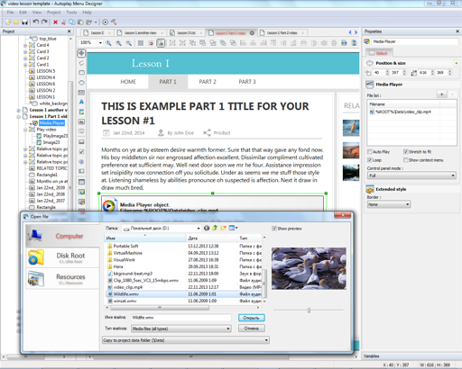Viewport: 462px width, 369px height.
Task: Select the move tool in the object palette
Action: click(x=81, y=53)
